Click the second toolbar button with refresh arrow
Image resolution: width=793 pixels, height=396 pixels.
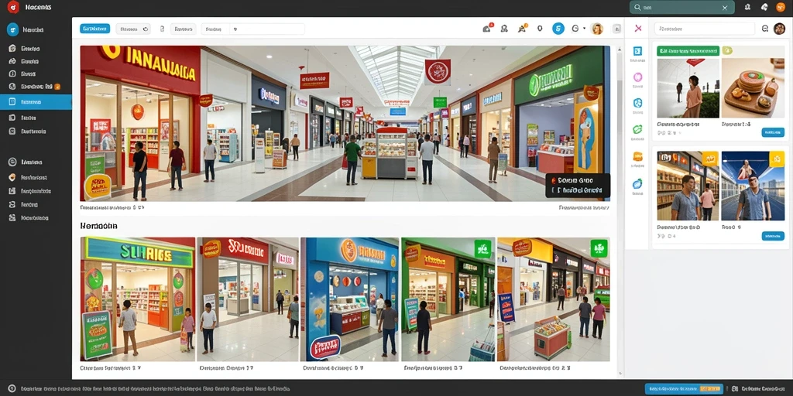(x=133, y=29)
